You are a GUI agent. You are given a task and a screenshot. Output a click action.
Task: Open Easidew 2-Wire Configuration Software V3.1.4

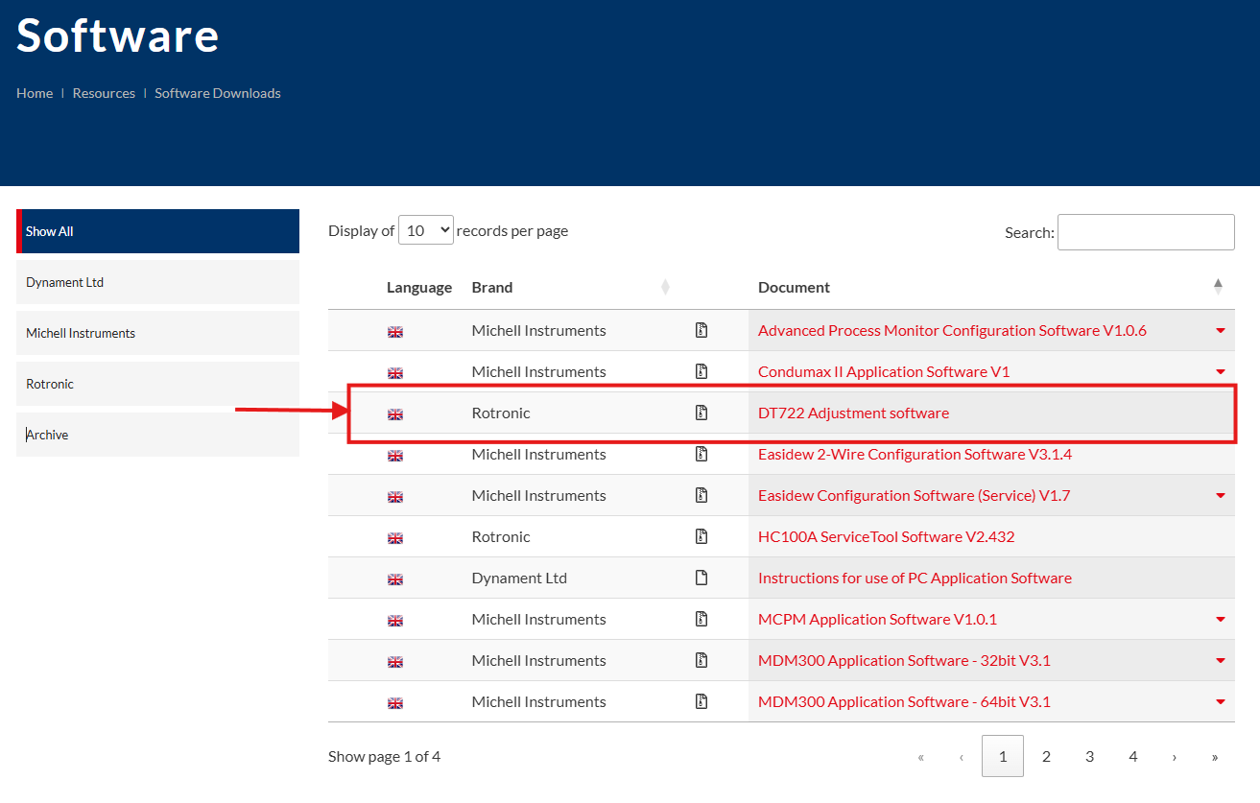[x=915, y=454]
